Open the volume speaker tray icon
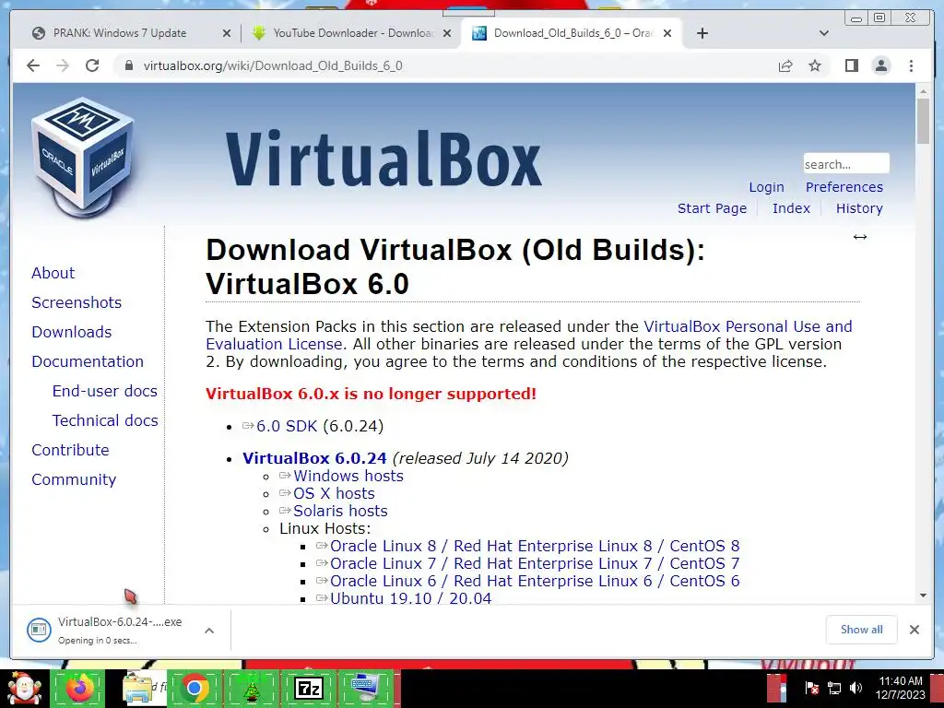944x708 pixels. [855, 688]
